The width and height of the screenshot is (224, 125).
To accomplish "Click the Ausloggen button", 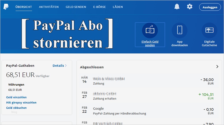I will click(210, 7).
